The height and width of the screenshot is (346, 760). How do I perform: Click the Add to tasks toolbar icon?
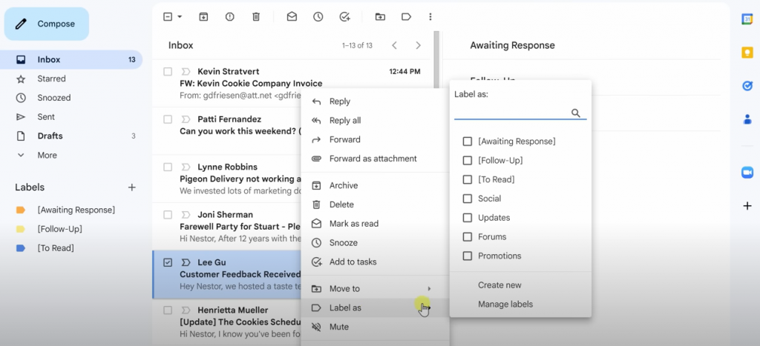tap(344, 16)
